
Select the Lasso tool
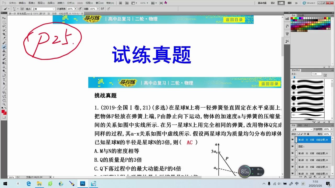point(4,26)
